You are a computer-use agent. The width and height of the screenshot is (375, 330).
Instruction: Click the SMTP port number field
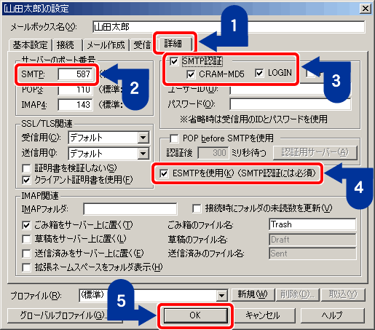tap(75, 74)
